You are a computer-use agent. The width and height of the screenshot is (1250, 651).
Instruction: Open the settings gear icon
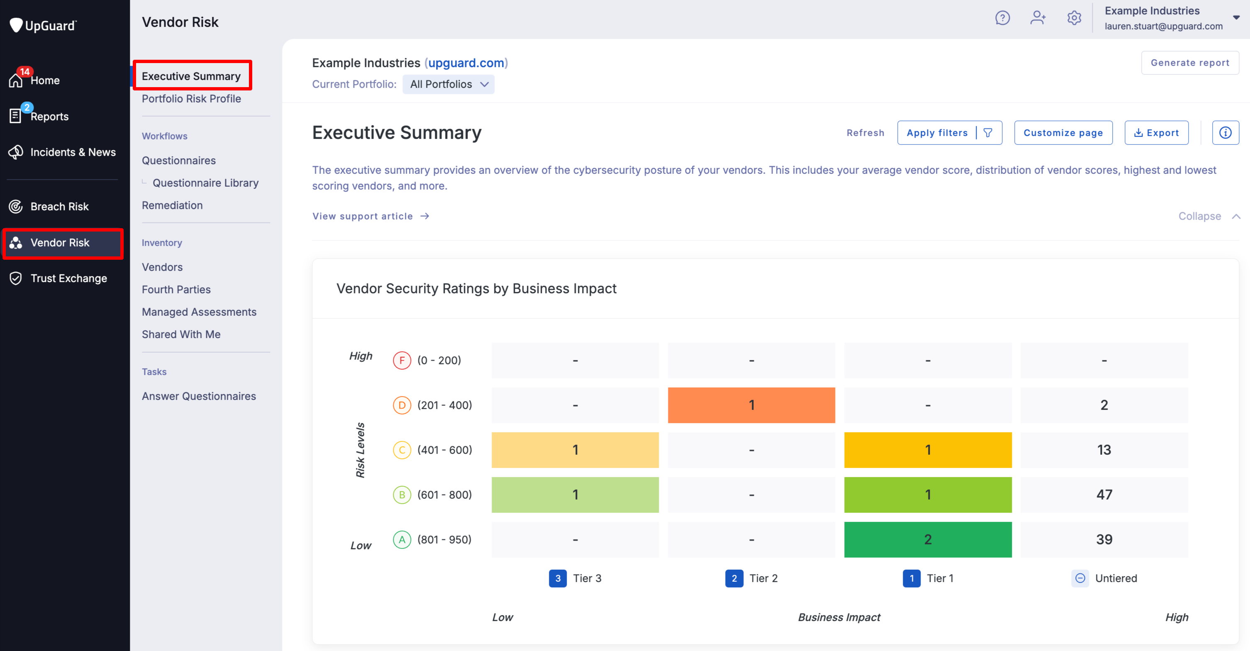click(1074, 17)
